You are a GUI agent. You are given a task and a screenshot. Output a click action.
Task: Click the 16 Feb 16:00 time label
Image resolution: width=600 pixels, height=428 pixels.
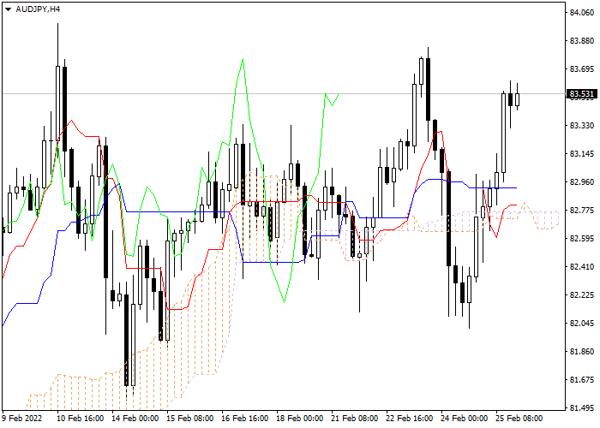245,418
